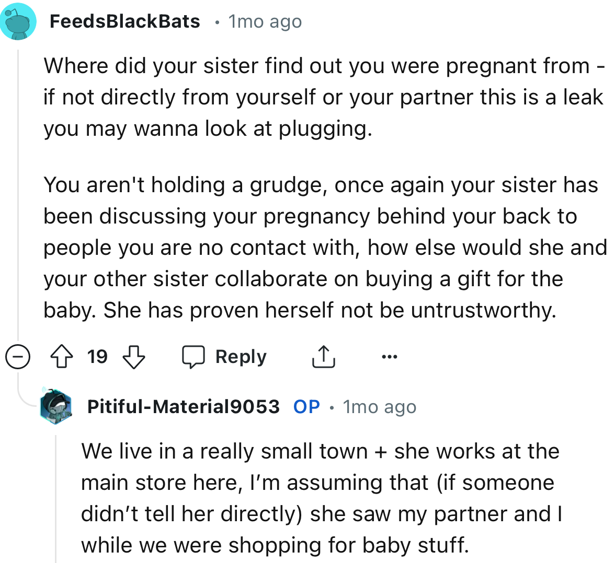This screenshot has width=615, height=563.
Task: Click FeedsBlackBats's snoo avatar
Action: [x=18, y=21]
